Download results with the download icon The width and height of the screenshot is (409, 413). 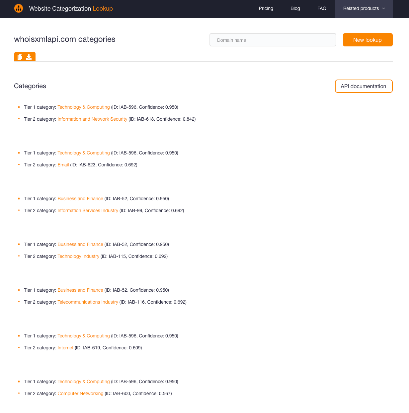pos(29,57)
